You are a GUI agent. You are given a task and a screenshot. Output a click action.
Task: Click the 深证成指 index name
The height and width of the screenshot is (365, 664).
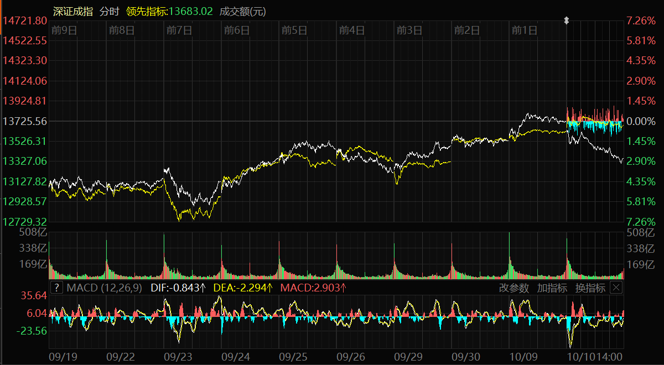[x=72, y=11]
